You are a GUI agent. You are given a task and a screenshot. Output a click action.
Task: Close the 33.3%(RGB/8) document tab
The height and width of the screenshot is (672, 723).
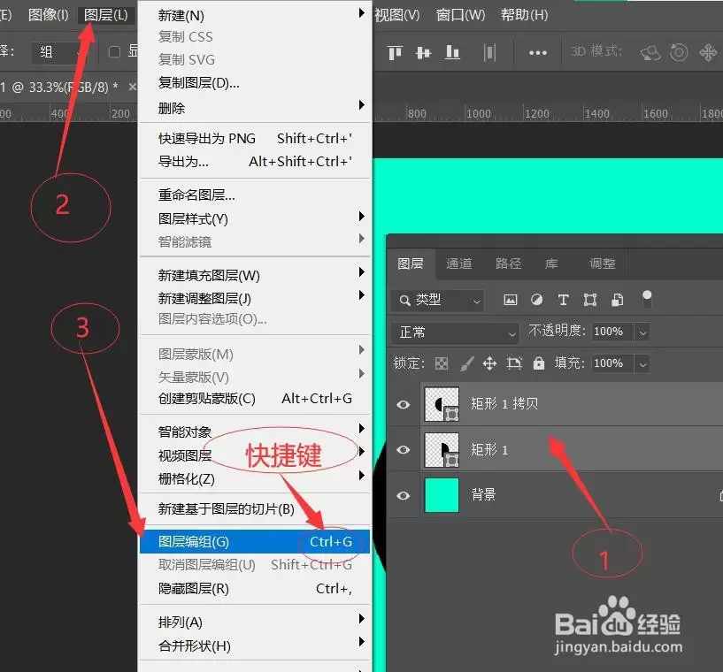point(133,87)
